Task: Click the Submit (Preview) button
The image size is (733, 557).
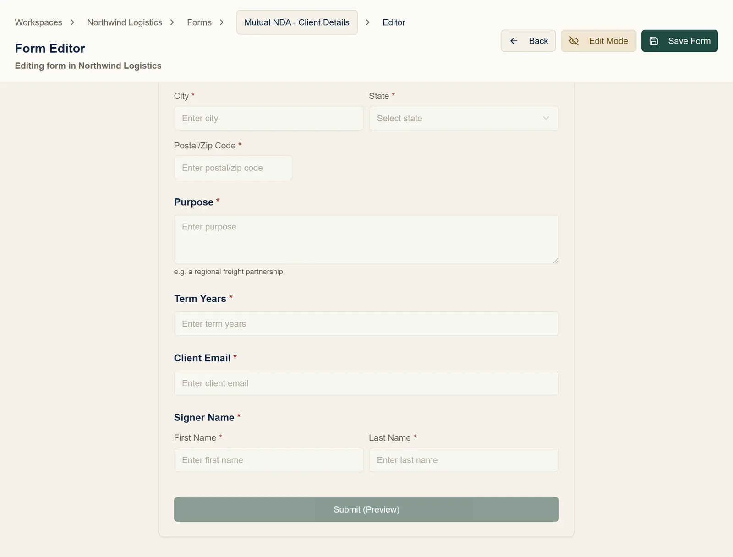Action: tap(366, 509)
